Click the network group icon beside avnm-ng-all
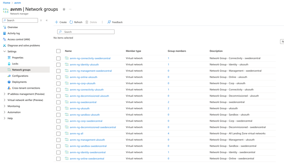The image size is (284, 165). [x=67, y=133]
